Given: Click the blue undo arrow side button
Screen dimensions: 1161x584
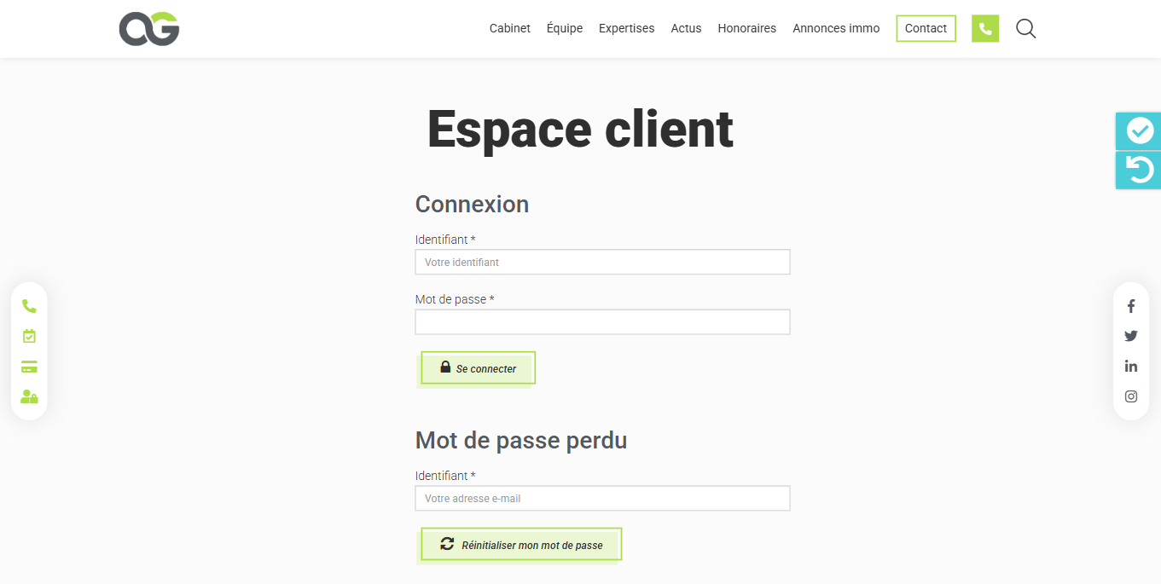Looking at the screenshot, I should tap(1139, 171).
